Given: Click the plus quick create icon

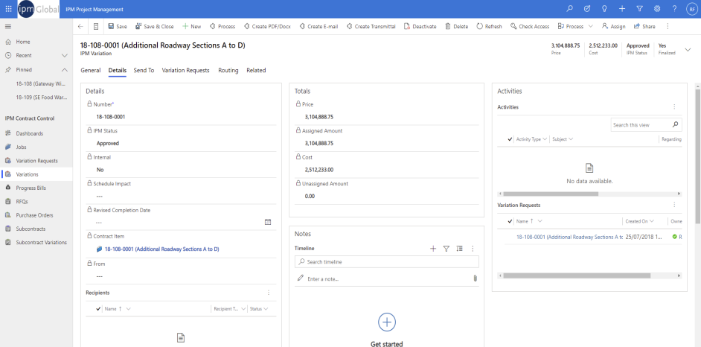Looking at the screenshot, I should coord(622,9).
